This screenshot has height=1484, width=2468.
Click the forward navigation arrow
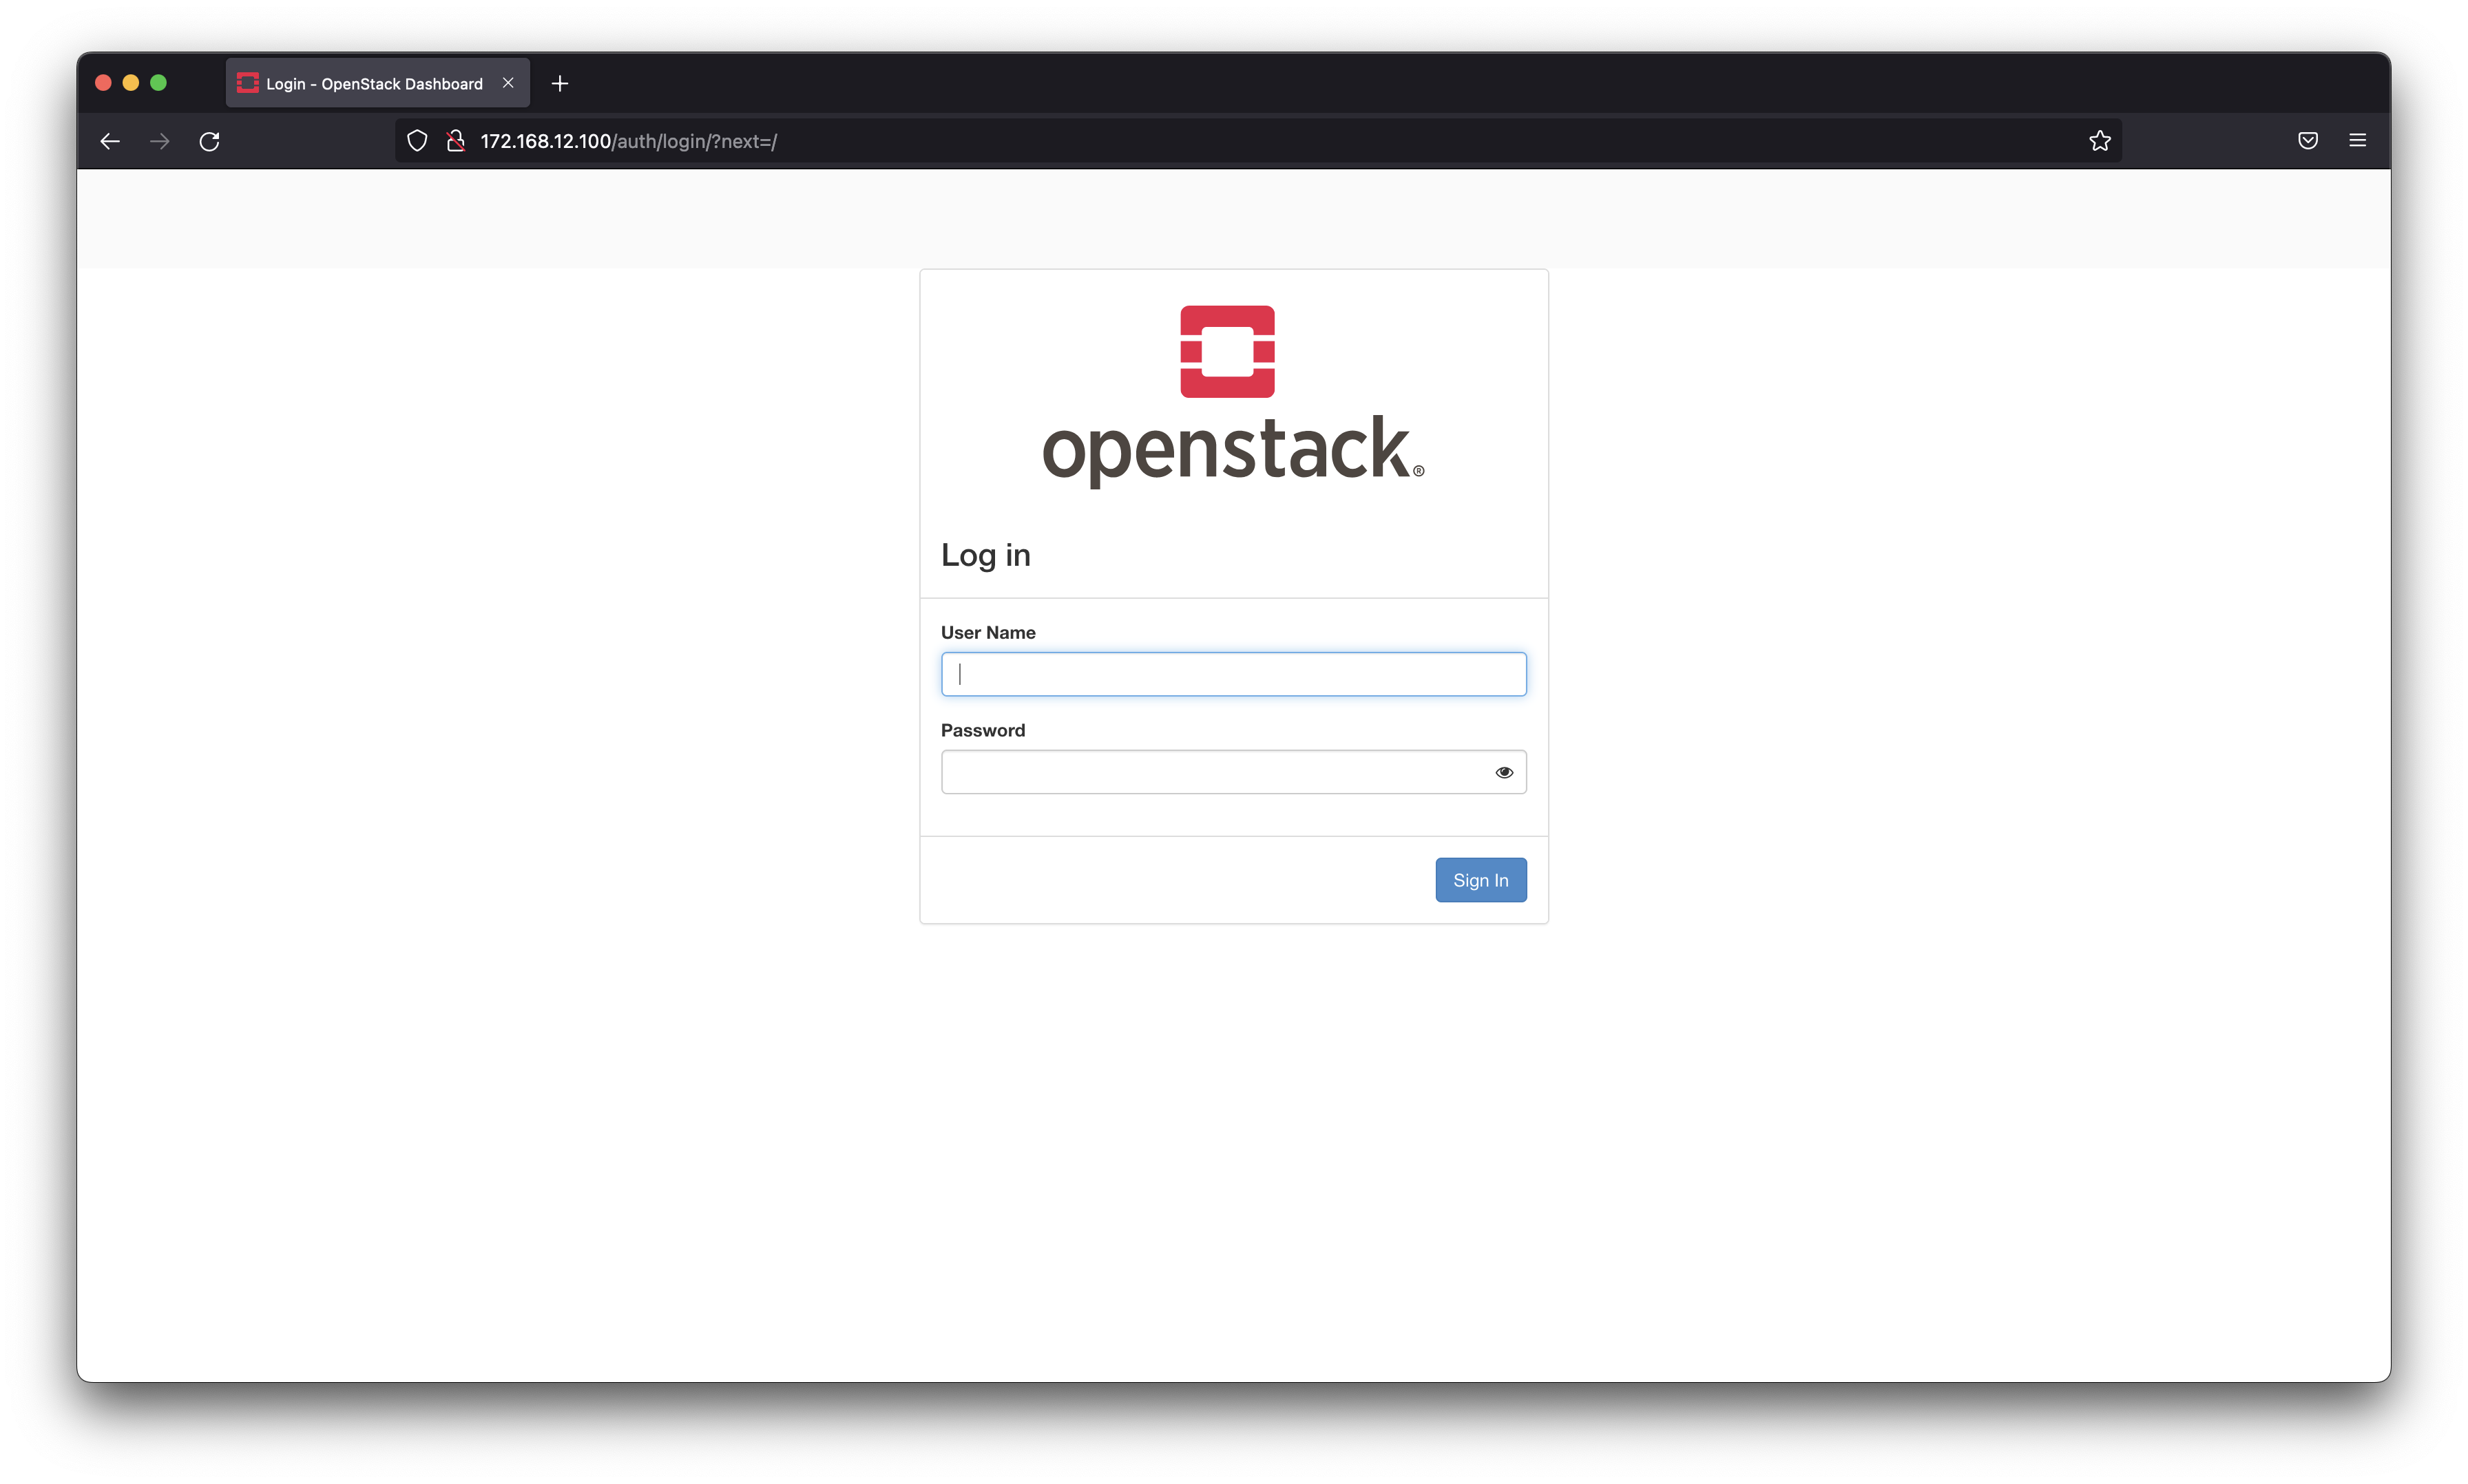[160, 141]
